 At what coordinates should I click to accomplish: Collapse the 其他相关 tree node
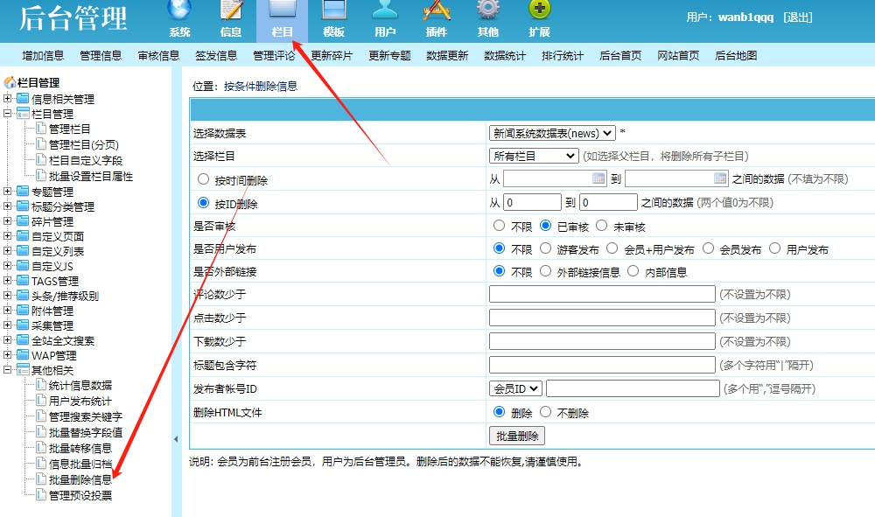coord(7,370)
